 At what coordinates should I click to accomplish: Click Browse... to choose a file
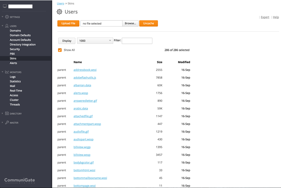pos(130,23)
